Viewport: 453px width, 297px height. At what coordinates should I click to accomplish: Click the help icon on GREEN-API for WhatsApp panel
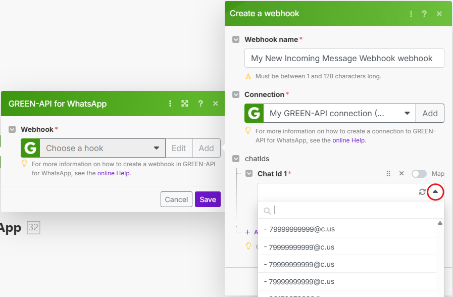click(x=200, y=104)
